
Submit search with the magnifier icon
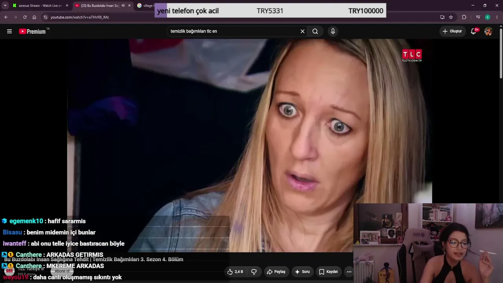tap(315, 31)
